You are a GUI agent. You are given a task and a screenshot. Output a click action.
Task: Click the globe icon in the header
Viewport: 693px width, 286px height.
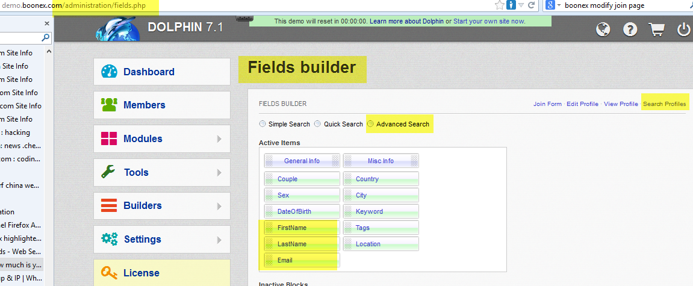[603, 30]
